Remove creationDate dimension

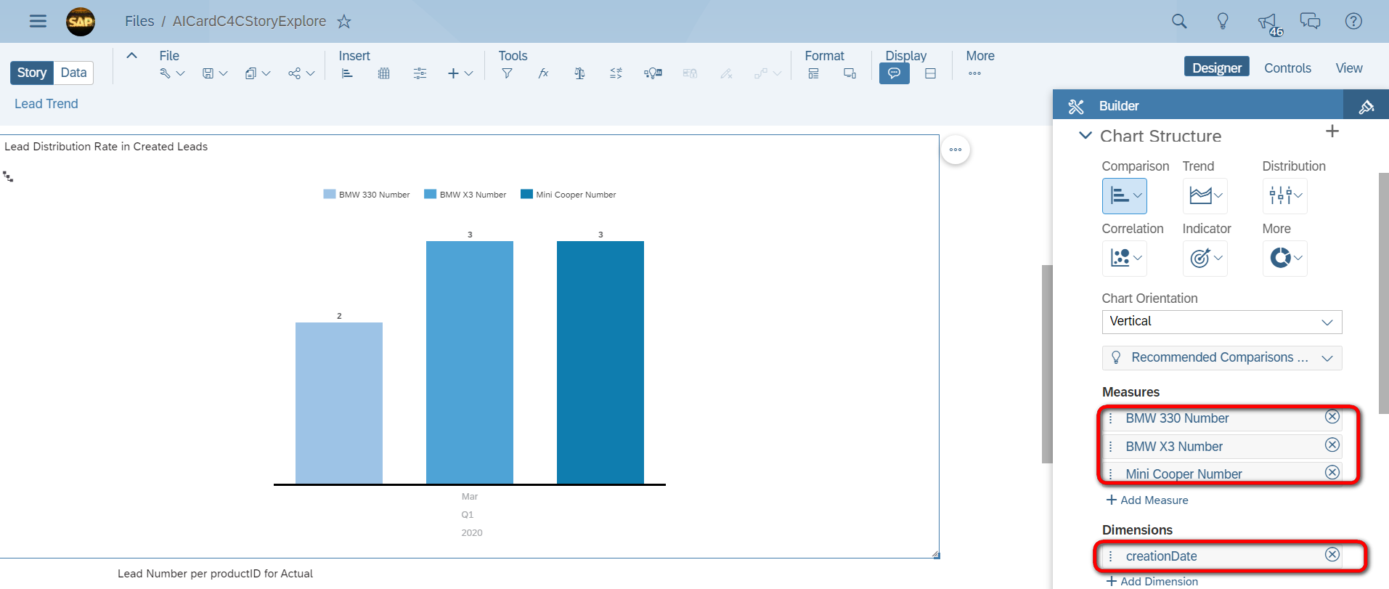pos(1332,555)
